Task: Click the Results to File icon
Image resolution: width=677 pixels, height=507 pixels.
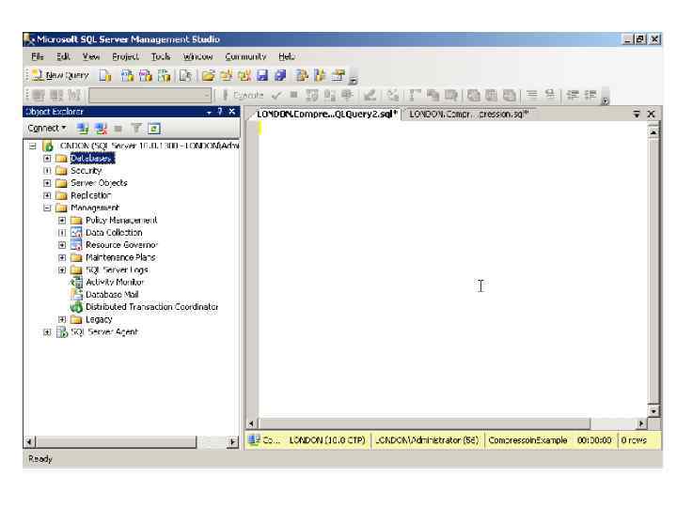Action: coord(510,95)
